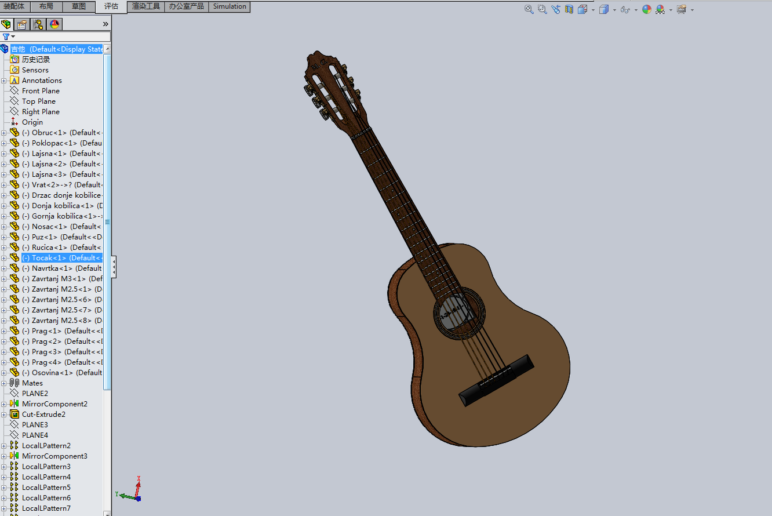Open the View Settings dropdown arrow
The height and width of the screenshot is (516, 772).
click(692, 10)
